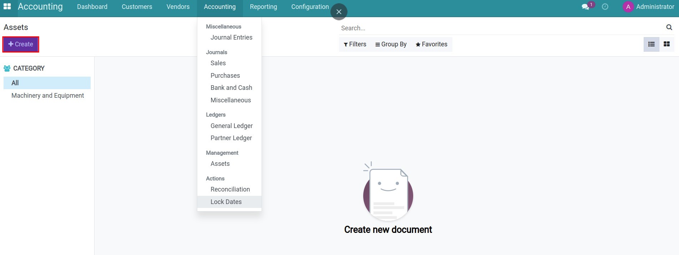This screenshot has height=255, width=679.
Task: Click the Administrator avatar icon
Action: click(628, 7)
